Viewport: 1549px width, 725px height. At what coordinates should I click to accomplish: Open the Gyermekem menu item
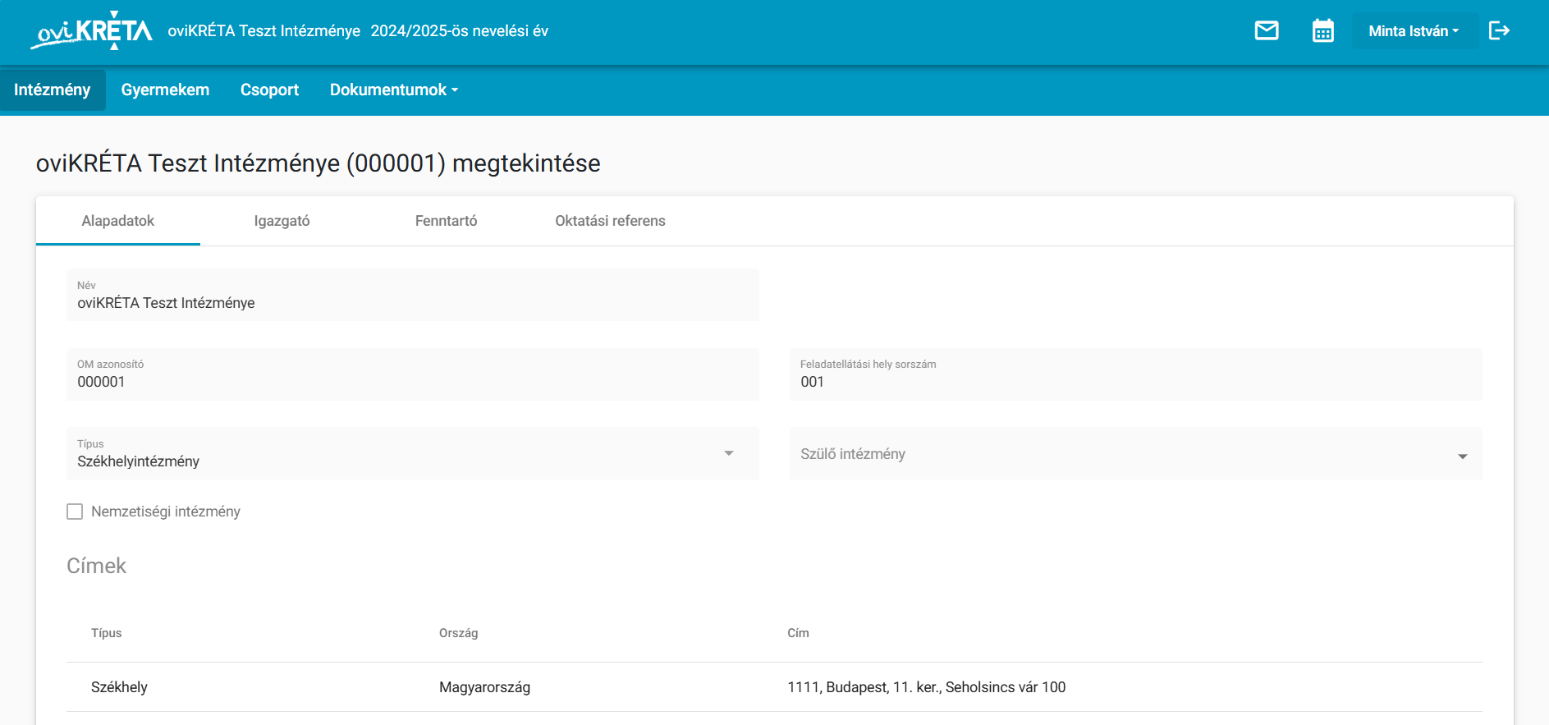coord(165,89)
